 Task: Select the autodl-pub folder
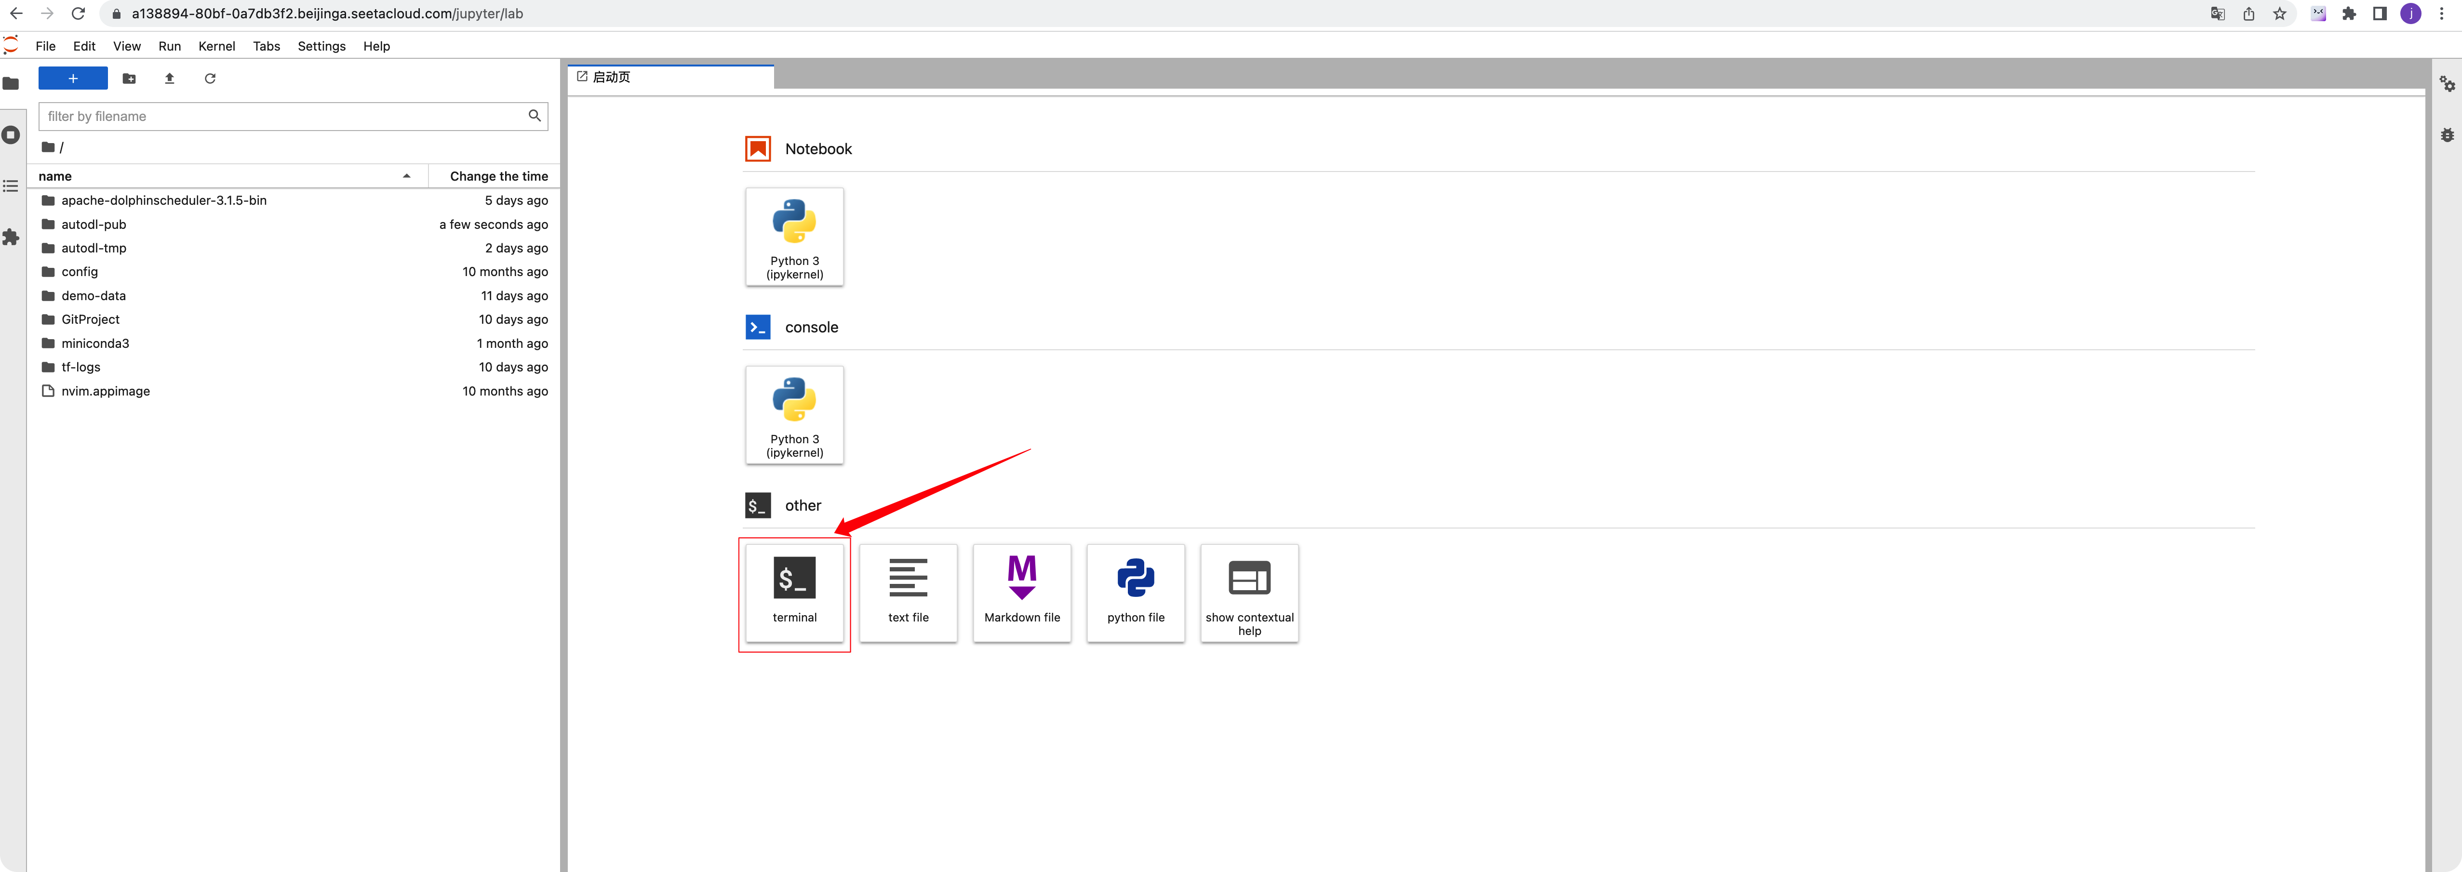point(294,225)
